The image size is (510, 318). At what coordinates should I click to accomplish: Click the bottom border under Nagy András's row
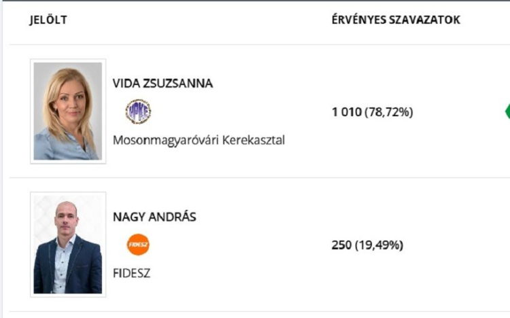255,311
